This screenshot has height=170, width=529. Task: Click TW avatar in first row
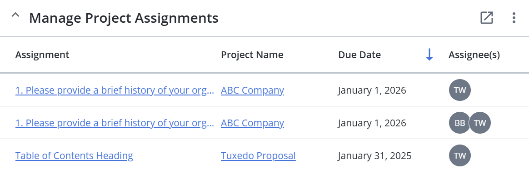coord(460,90)
